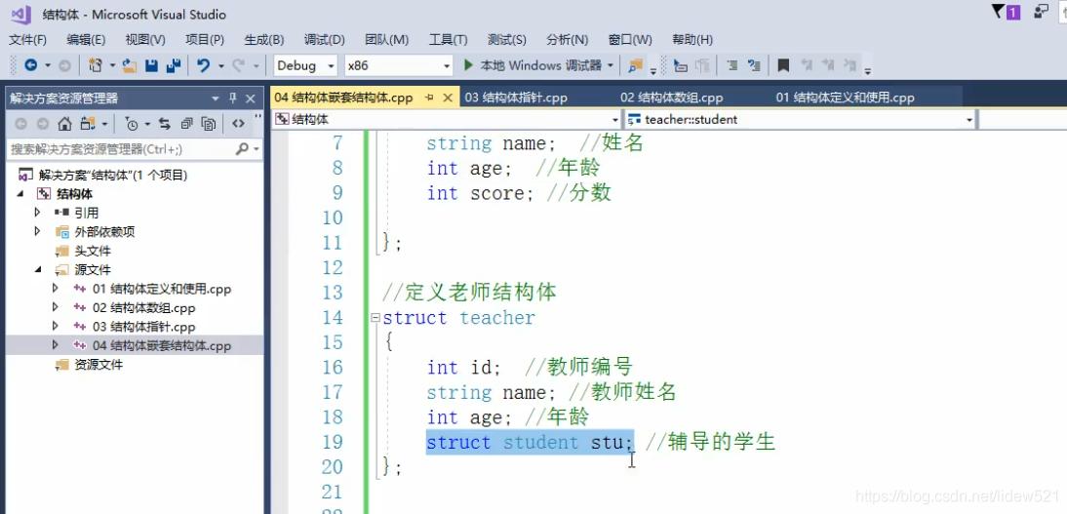Click the Home icon in Solution Explorer
Viewport: 1067px width, 514px height.
[64, 124]
